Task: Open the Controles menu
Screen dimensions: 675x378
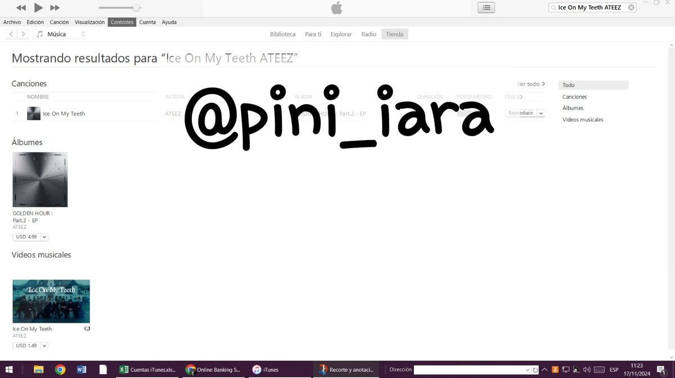Action: (122, 22)
